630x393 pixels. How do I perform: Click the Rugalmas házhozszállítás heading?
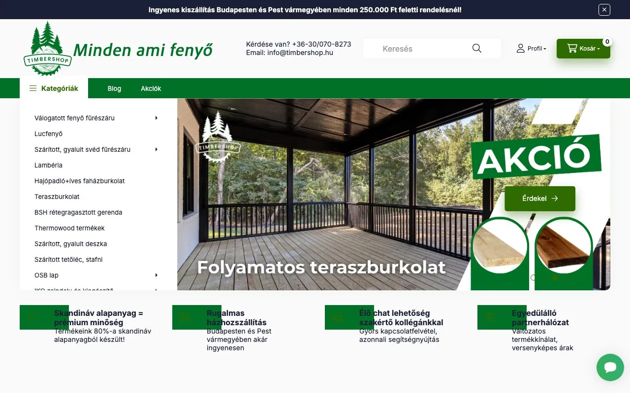237,318
